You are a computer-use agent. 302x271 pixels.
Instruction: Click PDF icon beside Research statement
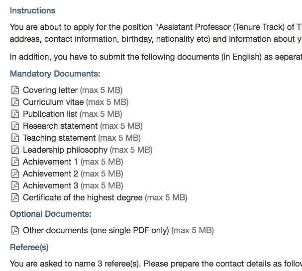(15, 126)
